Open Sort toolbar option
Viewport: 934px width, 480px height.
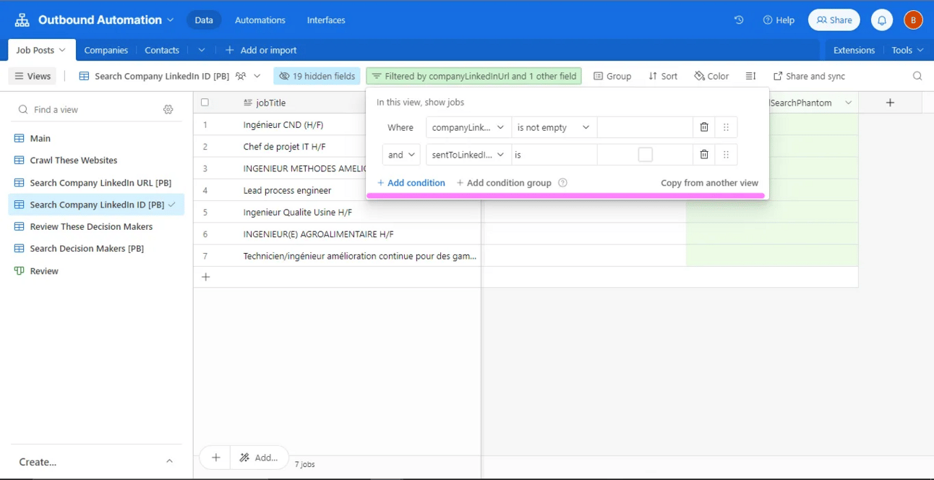tap(663, 76)
